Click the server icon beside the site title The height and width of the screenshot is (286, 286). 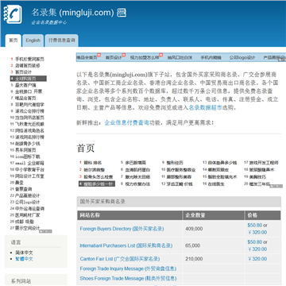point(122,13)
